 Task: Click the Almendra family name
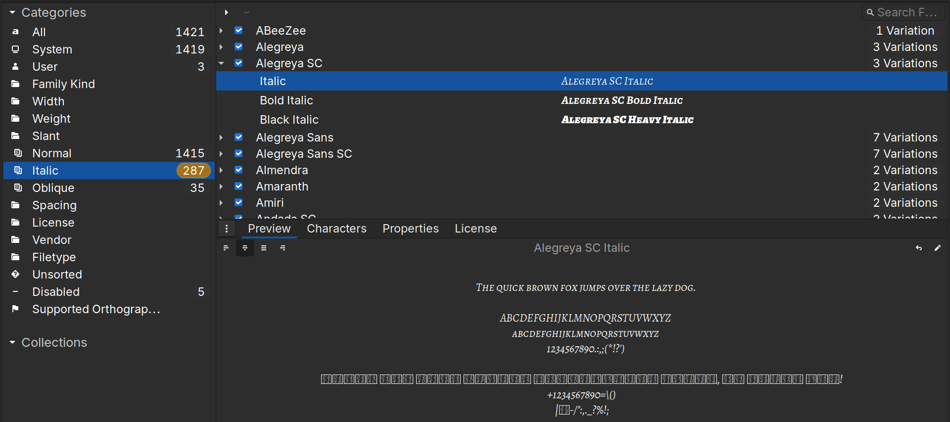tap(282, 170)
